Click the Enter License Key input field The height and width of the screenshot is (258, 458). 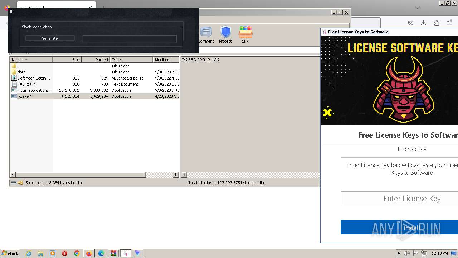399,198
